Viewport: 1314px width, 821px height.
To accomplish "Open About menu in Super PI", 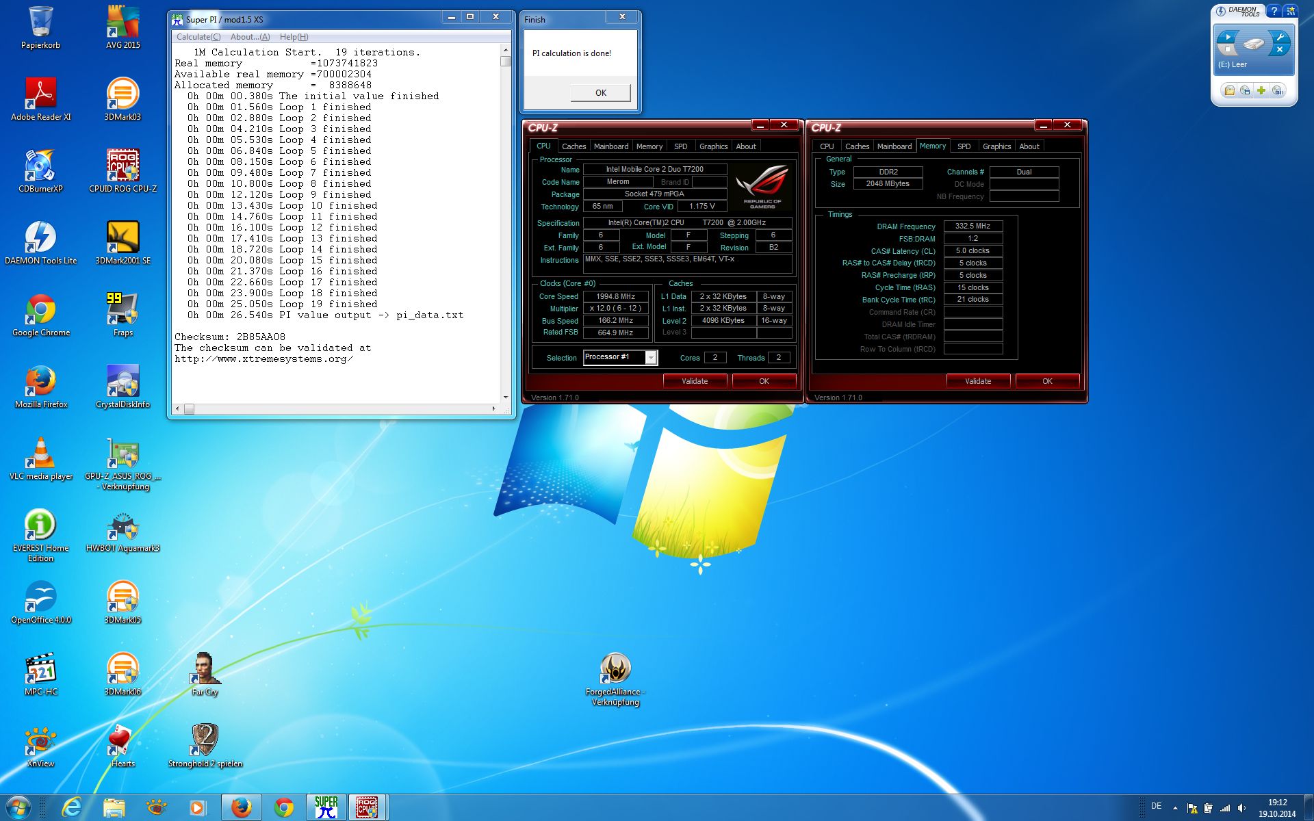I will [250, 37].
